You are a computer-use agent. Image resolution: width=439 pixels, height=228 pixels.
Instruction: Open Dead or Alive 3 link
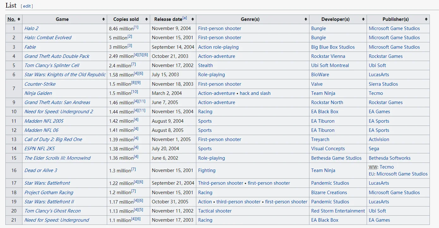tap(41, 170)
